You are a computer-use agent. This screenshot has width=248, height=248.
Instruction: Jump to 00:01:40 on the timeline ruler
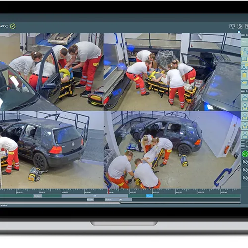(x=224, y=192)
